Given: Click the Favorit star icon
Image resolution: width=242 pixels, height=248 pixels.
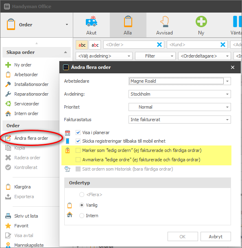Looking at the screenshot, I should click(x=8, y=226).
